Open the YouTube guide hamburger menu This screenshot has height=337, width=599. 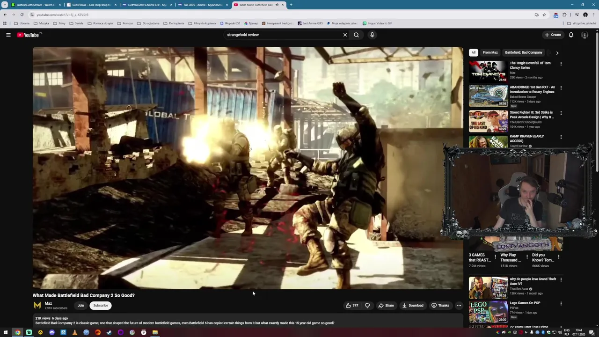pyautogui.click(x=8, y=35)
